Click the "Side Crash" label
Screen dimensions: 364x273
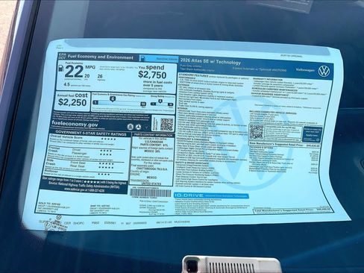click(x=50, y=162)
